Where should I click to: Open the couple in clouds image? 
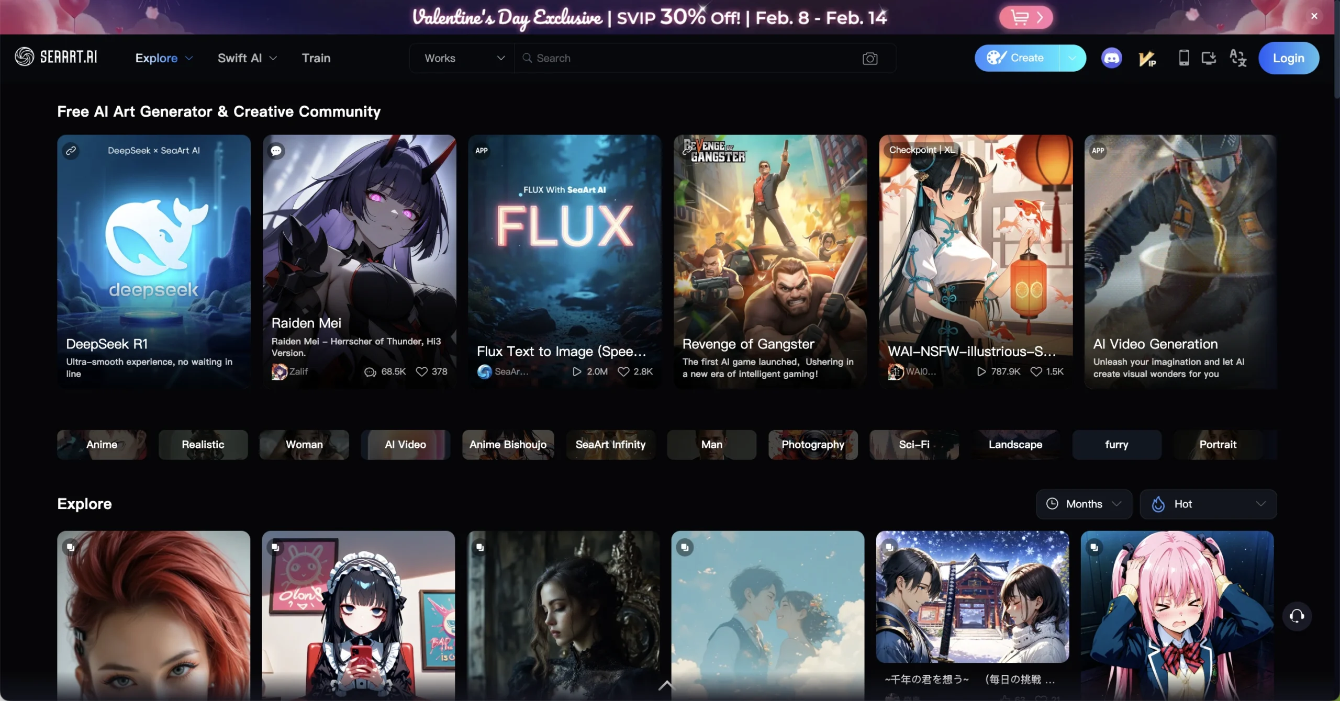point(768,616)
